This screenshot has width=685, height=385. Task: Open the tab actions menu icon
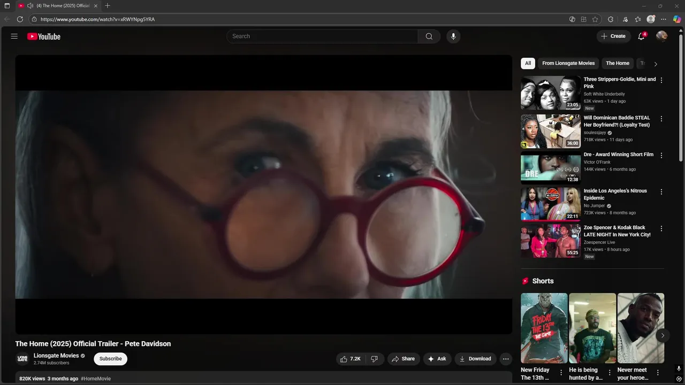7,6
